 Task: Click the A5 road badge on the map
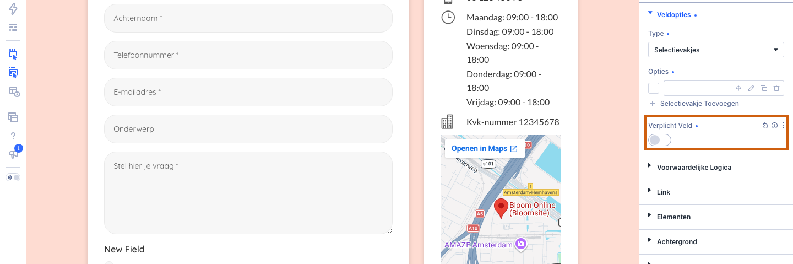(480, 213)
